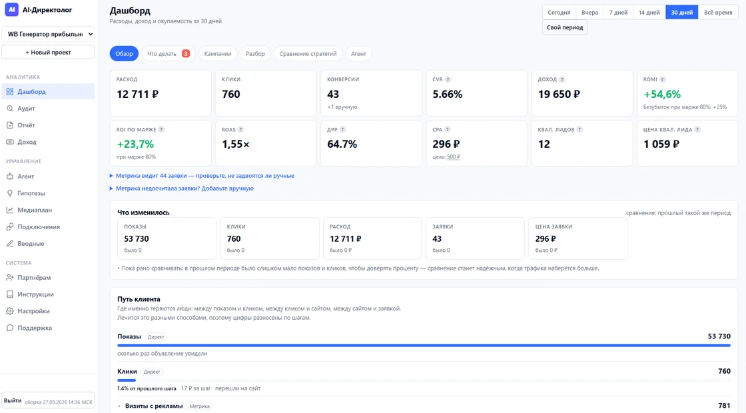Click the Свой период button
This screenshot has height=413, width=746.
565,27
